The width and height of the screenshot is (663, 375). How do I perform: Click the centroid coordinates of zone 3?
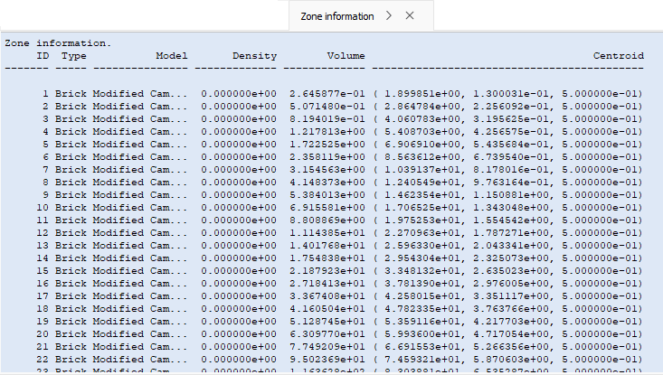coord(511,118)
